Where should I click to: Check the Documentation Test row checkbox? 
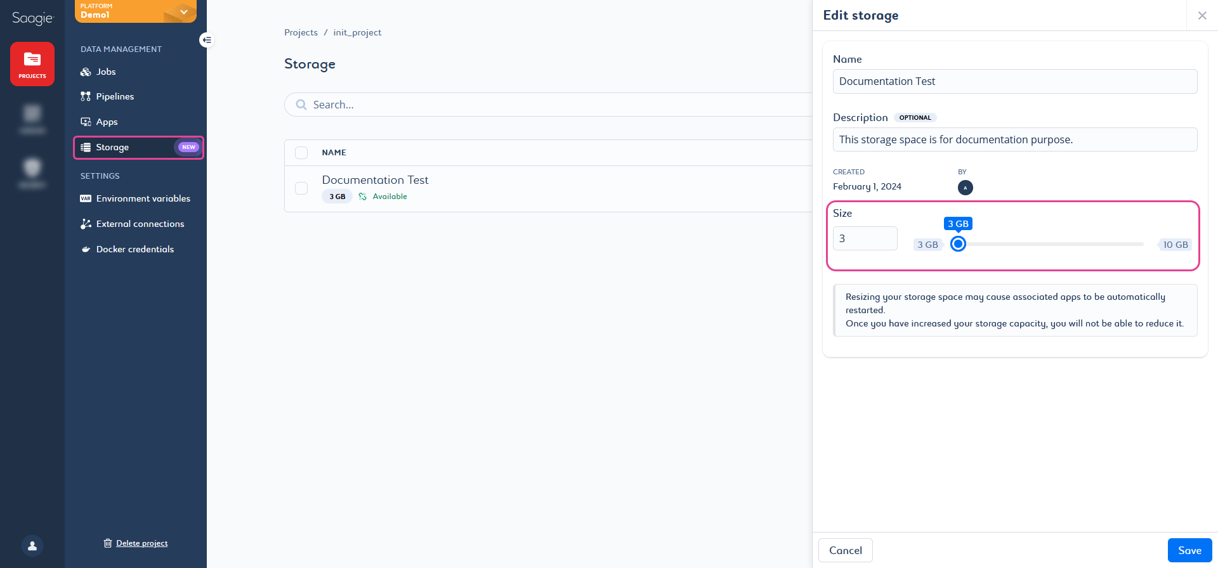301,188
